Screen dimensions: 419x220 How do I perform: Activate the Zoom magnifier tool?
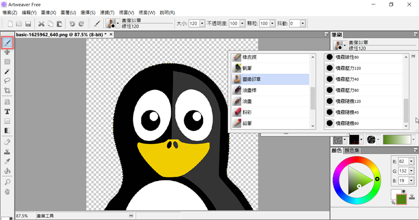(x=7, y=181)
